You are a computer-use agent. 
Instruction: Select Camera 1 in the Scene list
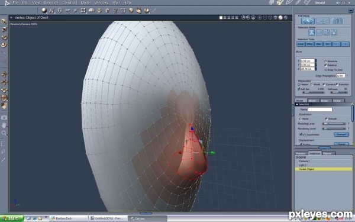324,161
